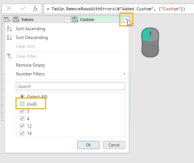Click the ABC123 data type icon for Custom
This screenshot has width=194, height=163.
click(75, 20)
